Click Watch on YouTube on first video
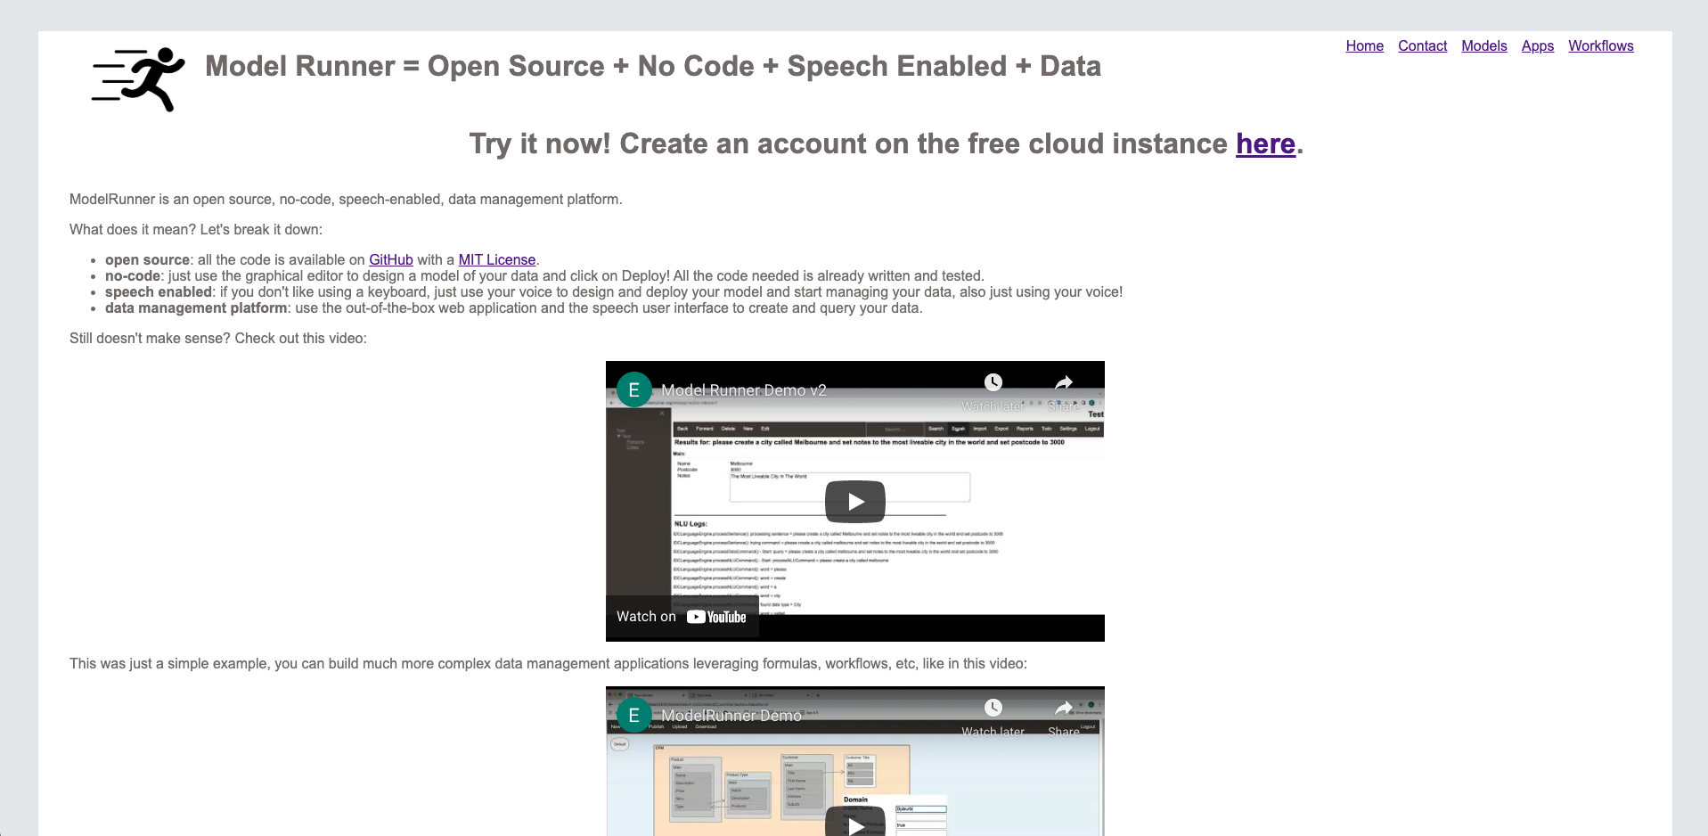This screenshot has height=836, width=1708. (682, 617)
